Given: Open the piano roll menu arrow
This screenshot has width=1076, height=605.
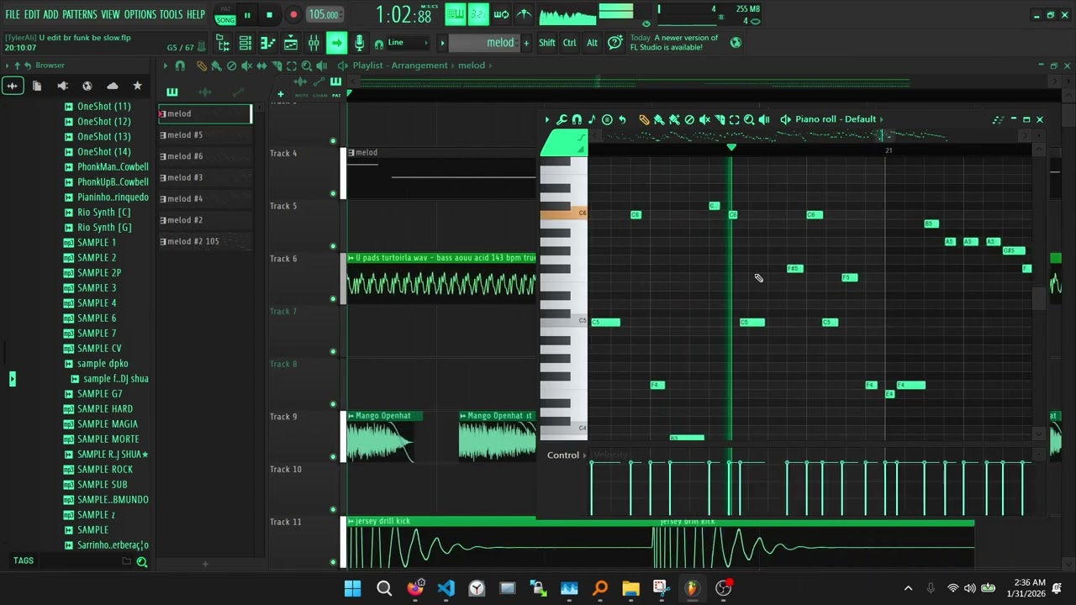Looking at the screenshot, I should (x=547, y=119).
